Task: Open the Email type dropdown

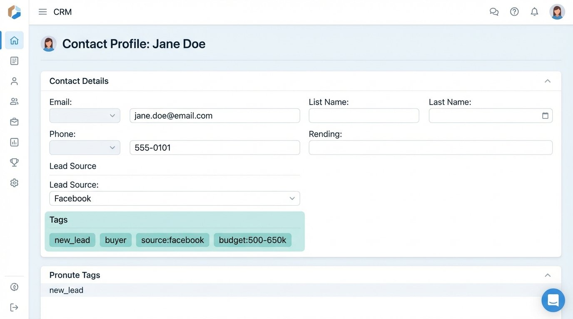Action: pyautogui.click(x=85, y=115)
